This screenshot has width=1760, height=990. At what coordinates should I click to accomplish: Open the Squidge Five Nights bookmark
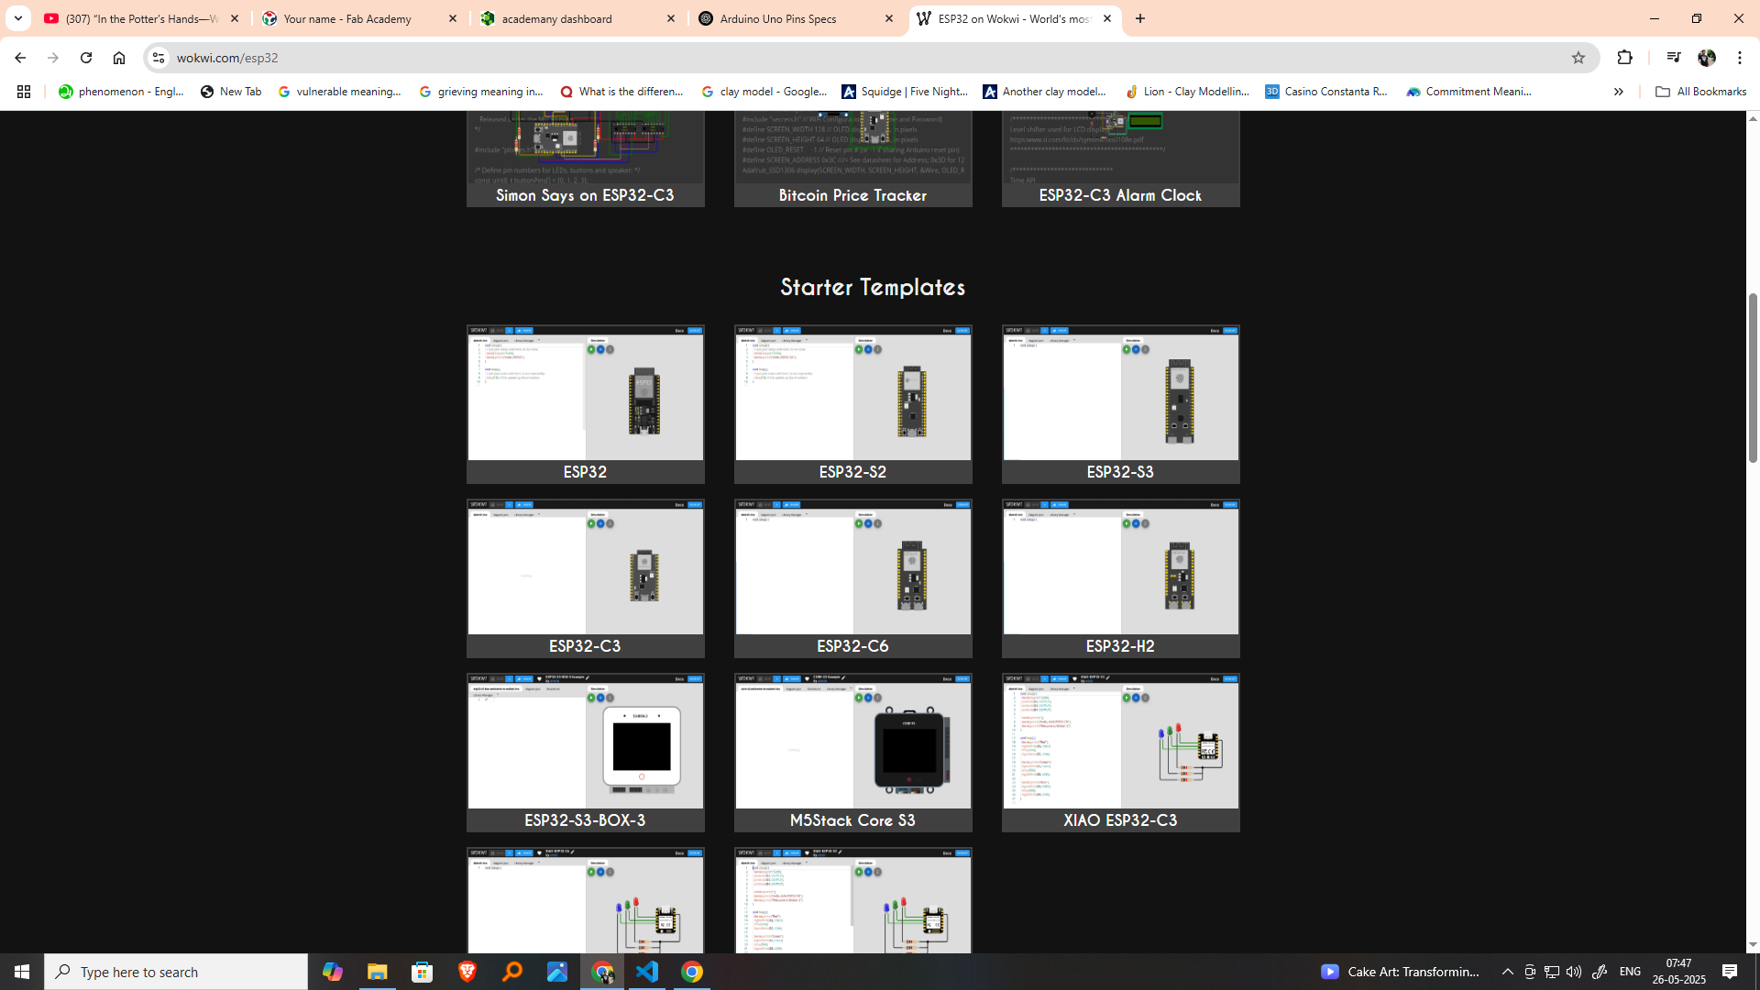(905, 92)
